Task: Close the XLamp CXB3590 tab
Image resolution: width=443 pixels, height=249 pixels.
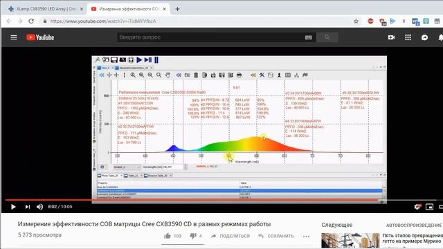Action: click(82, 9)
